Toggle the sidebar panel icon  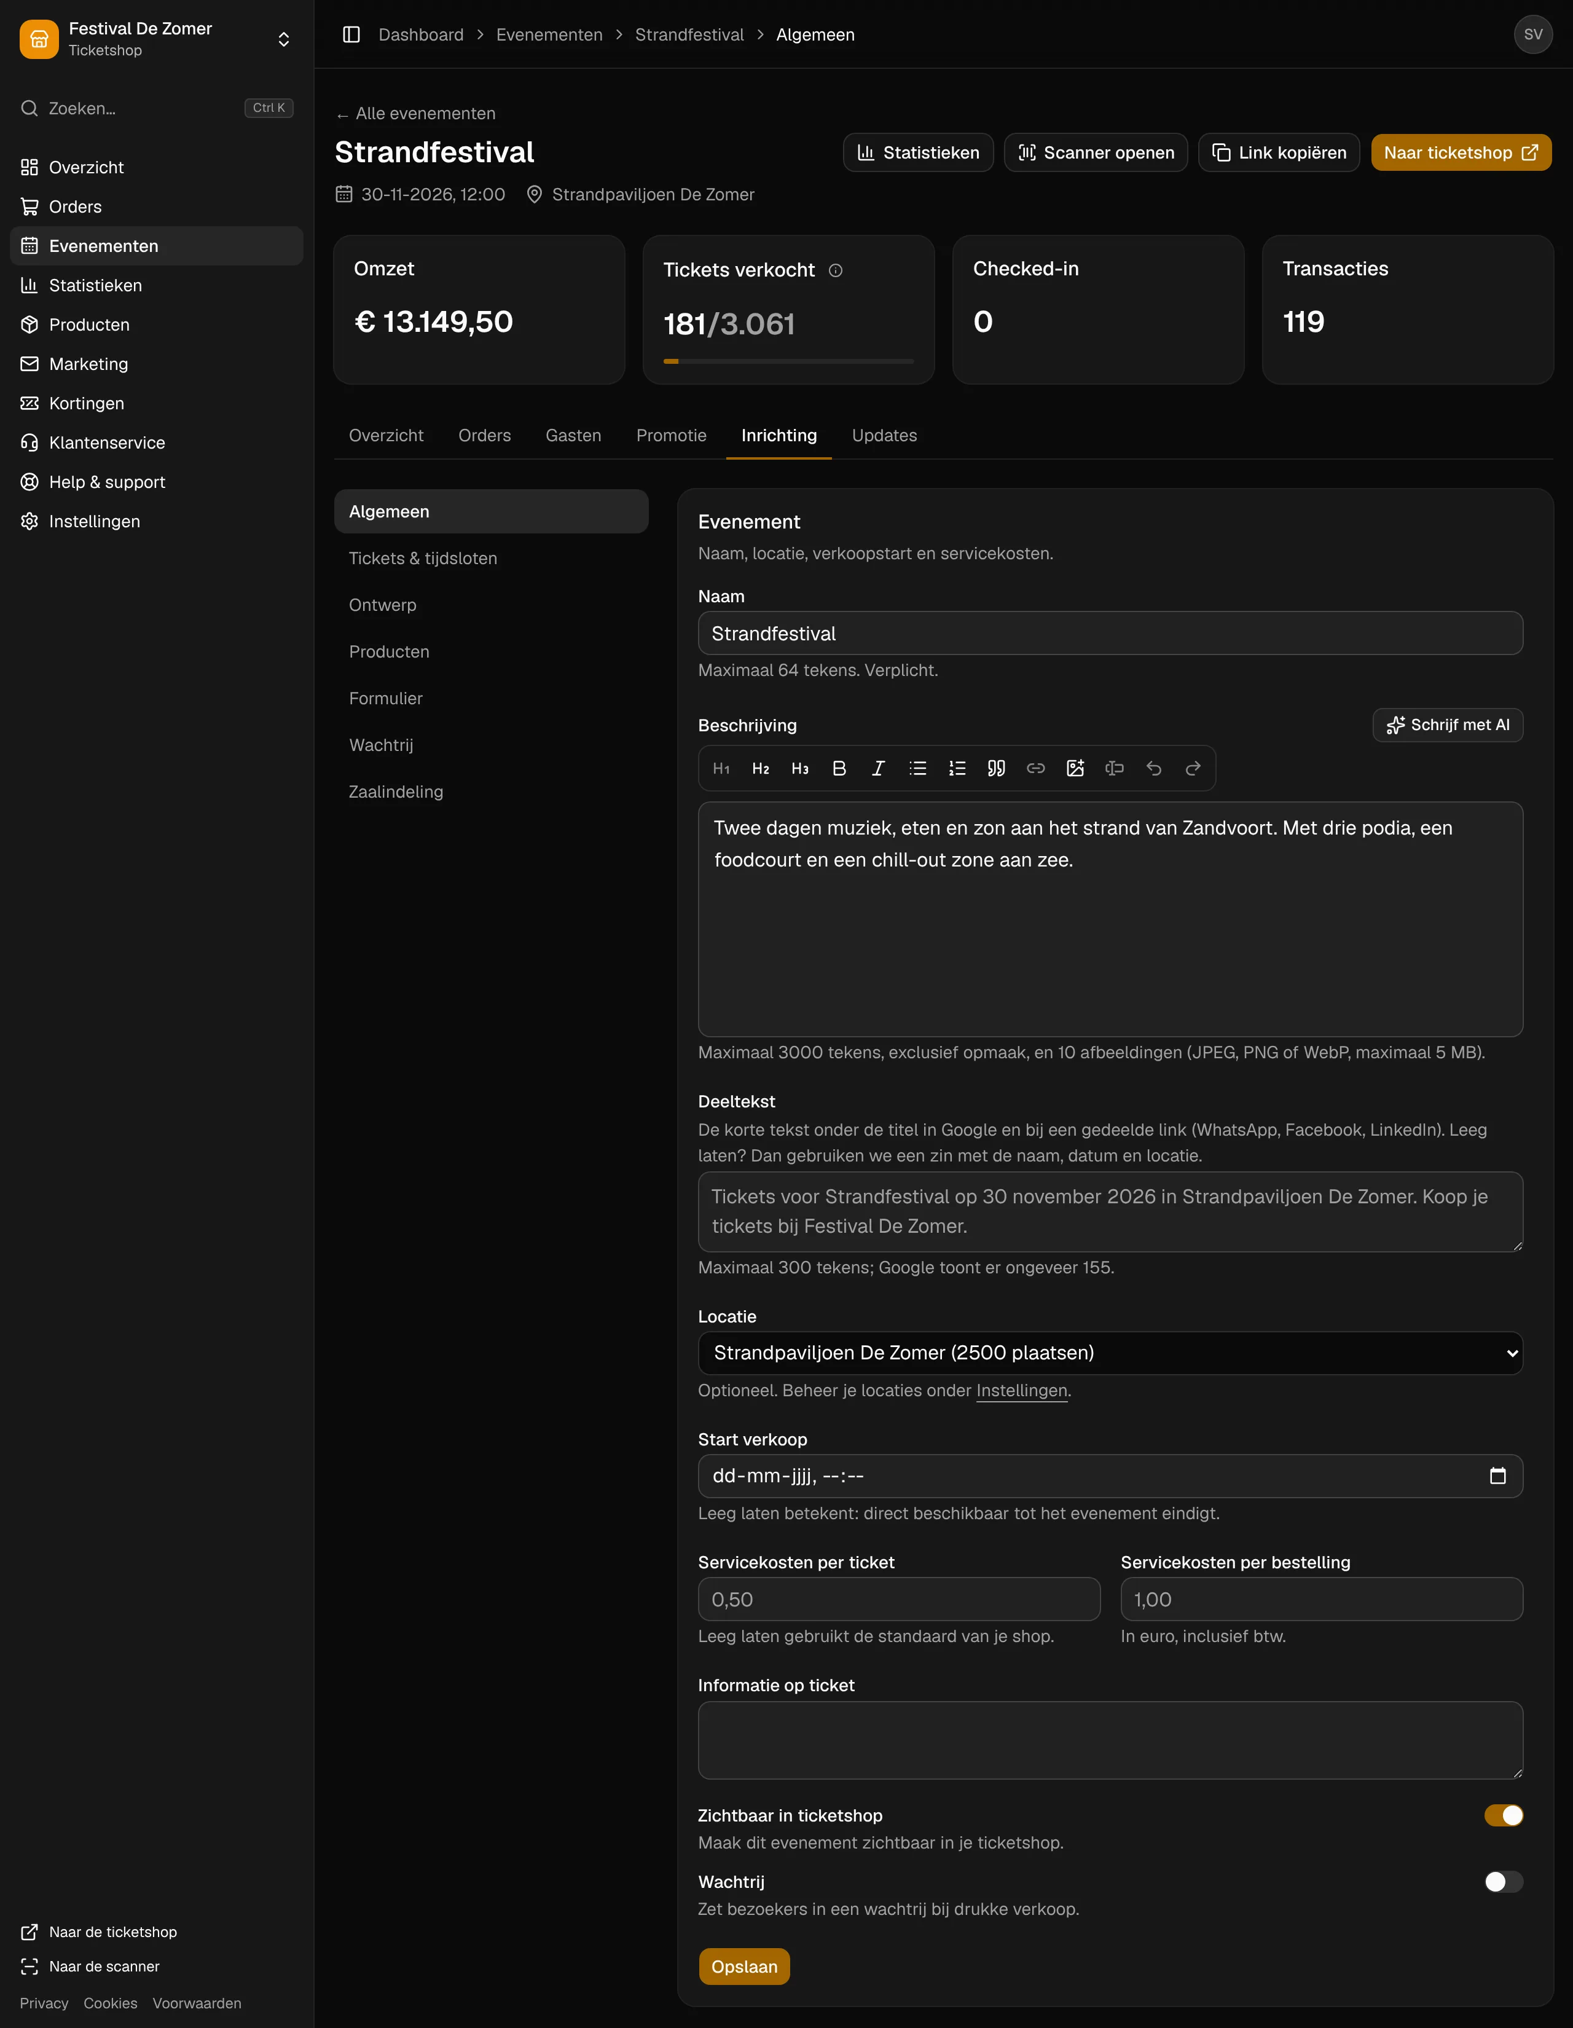tap(351, 34)
